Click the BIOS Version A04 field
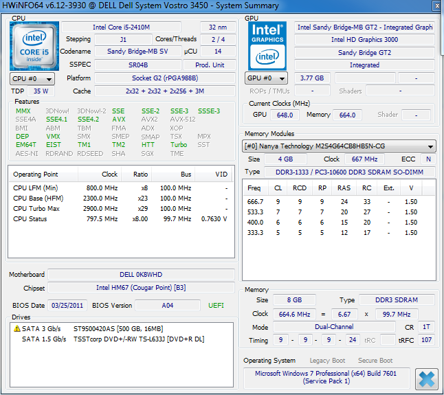444x395 pixels. [168, 305]
